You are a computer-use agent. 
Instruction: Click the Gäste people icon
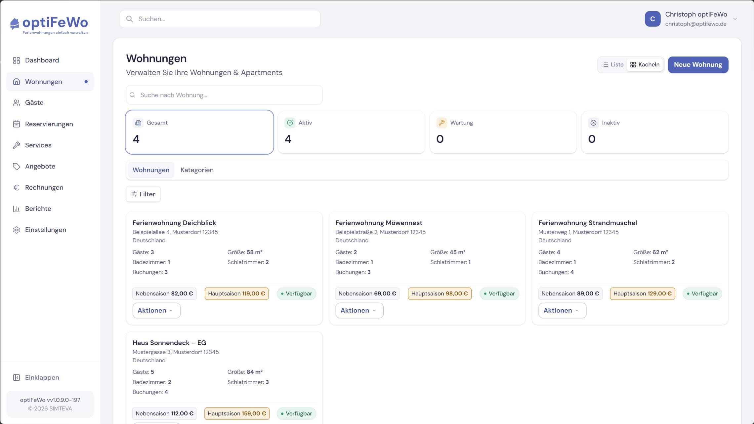click(x=17, y=103)
